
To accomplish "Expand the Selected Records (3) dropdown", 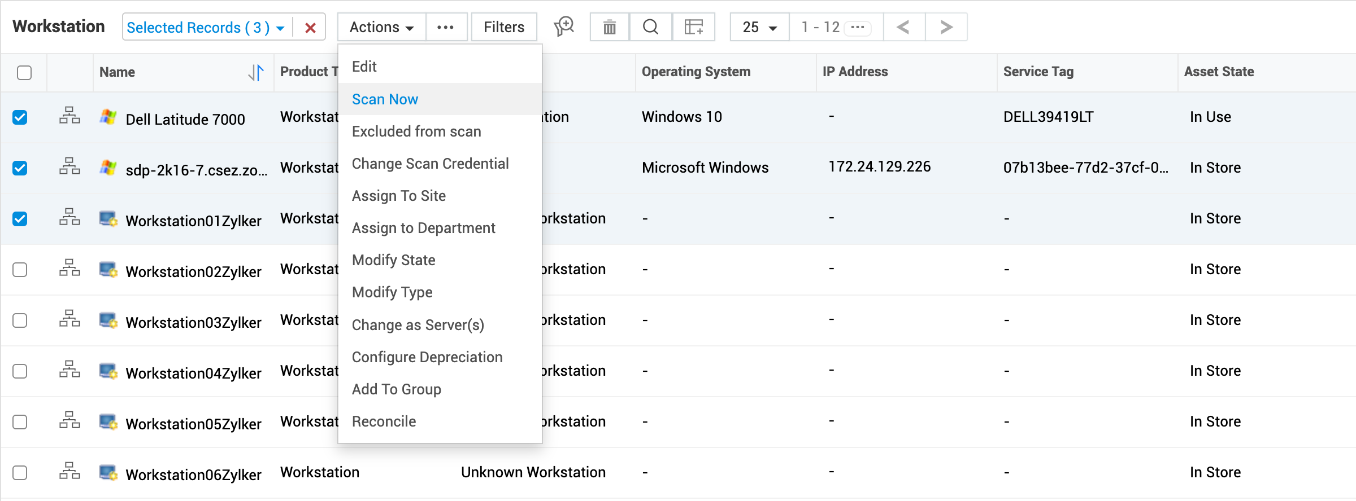I will pos(280,28).
